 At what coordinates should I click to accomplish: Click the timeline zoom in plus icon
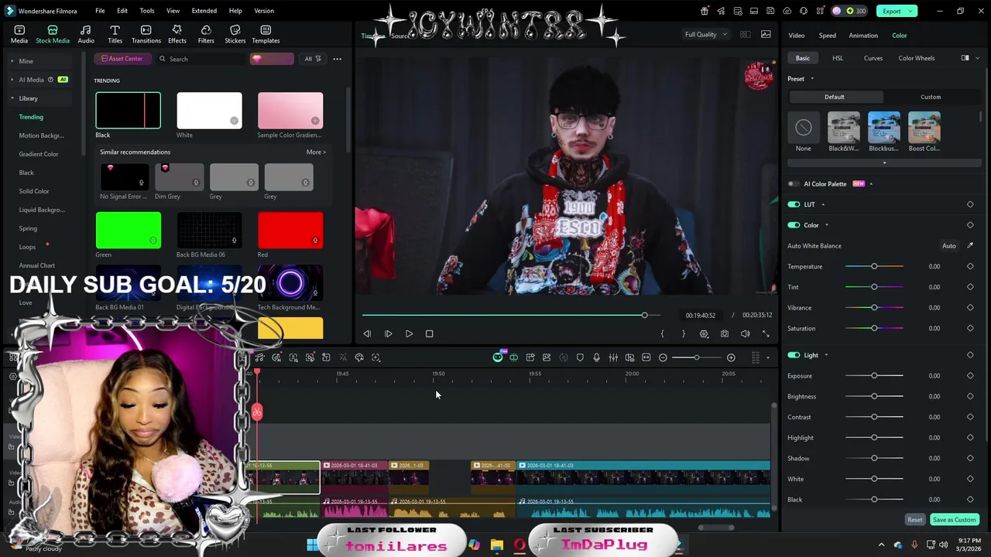point(731,357)
